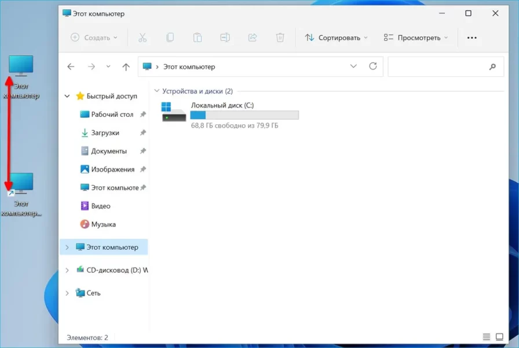Select Документы in the navigation pane
The height and width of the screenshot is (348, 519).
[108, 151]
